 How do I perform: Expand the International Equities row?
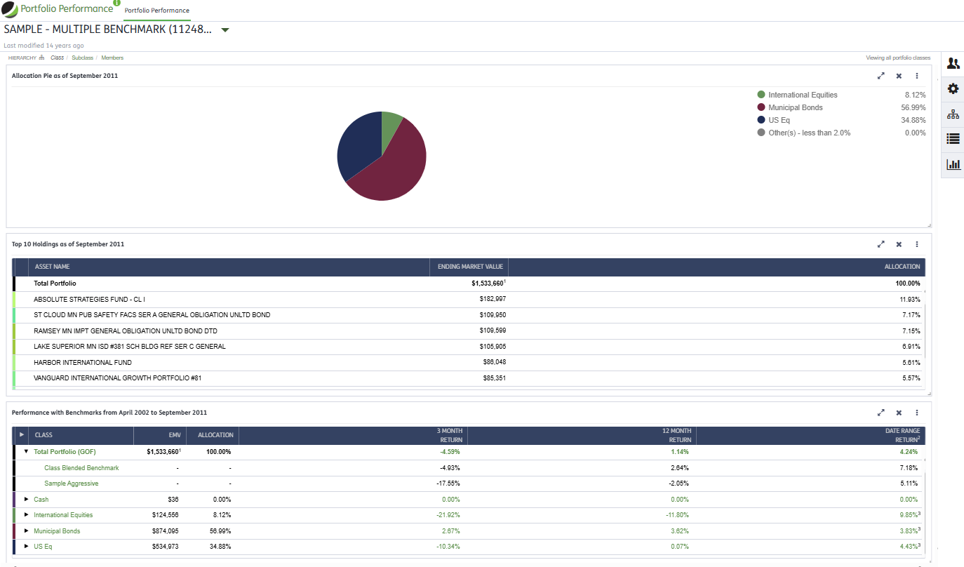pyautogui.click(x=27, y=515)
